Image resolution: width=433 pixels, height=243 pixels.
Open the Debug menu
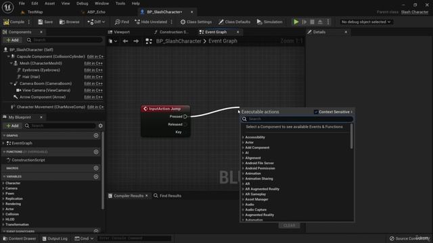click(82, 3)
